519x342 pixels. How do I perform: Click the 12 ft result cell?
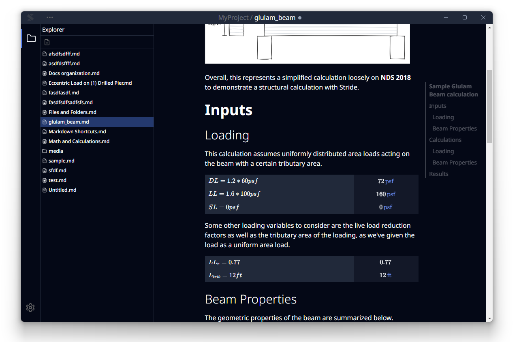[386, 275]
